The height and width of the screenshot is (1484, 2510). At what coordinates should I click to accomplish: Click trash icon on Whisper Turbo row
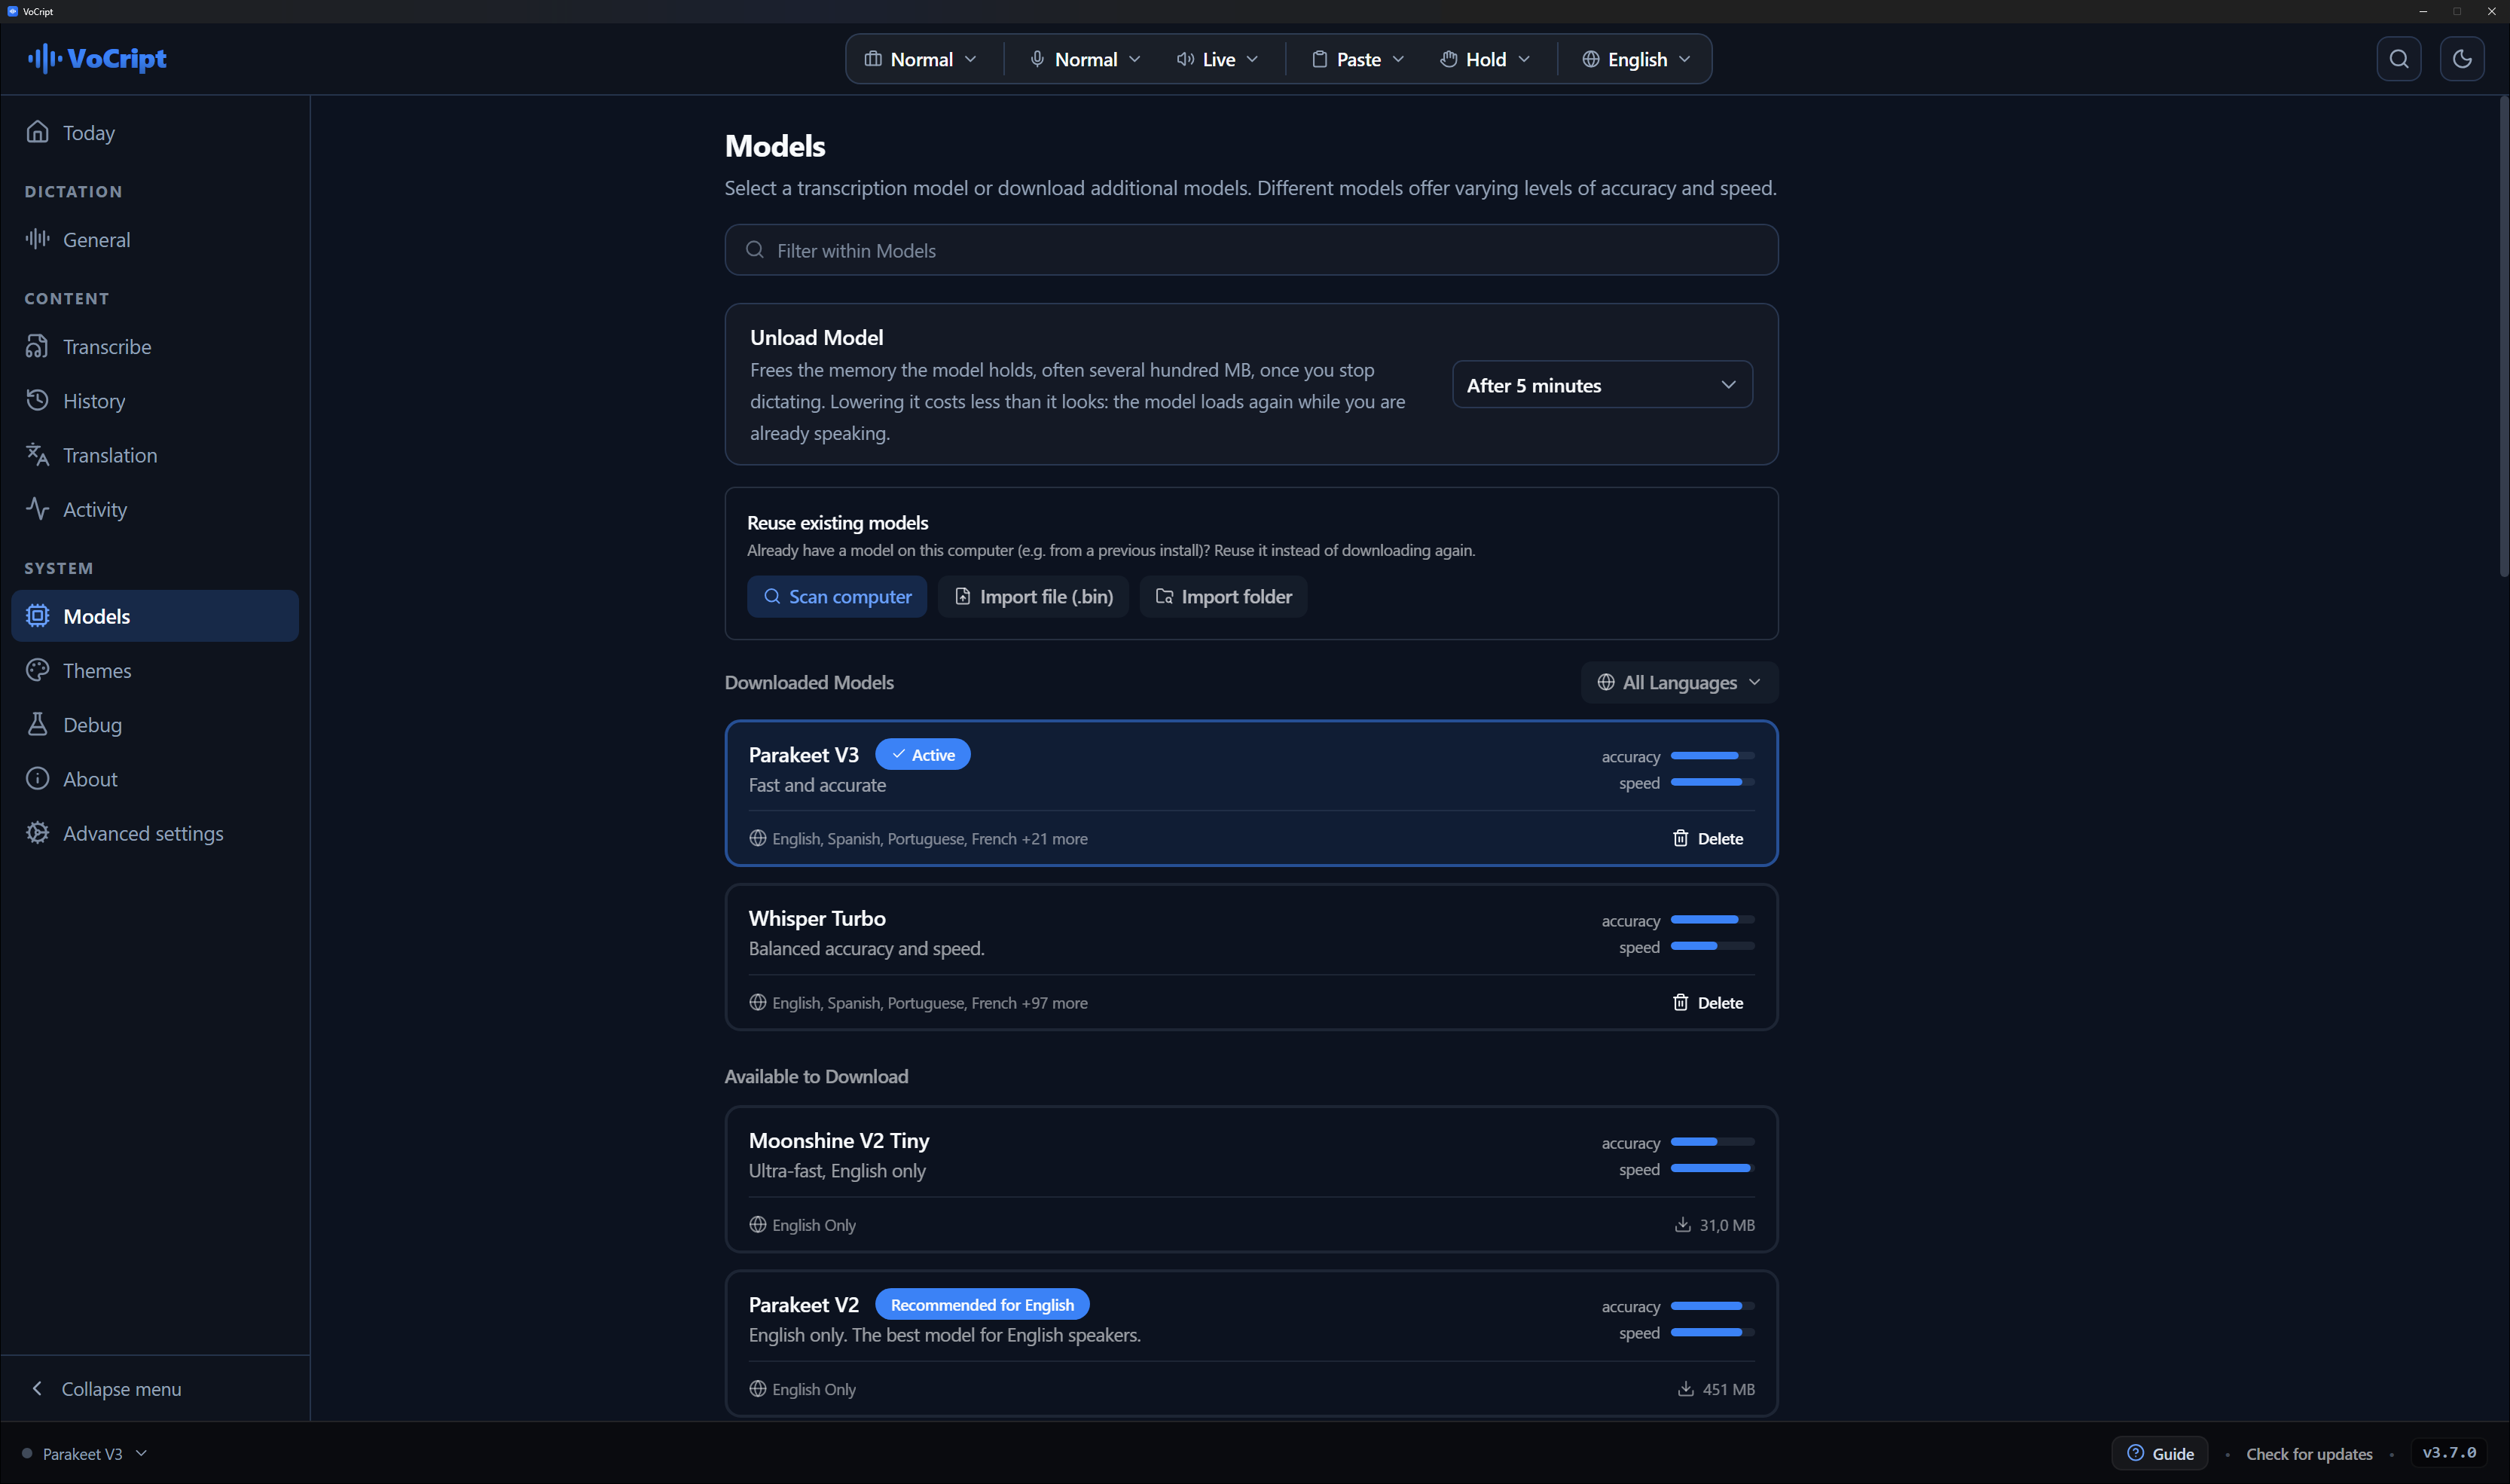pyautogui.click(x=1680, y=1002)
